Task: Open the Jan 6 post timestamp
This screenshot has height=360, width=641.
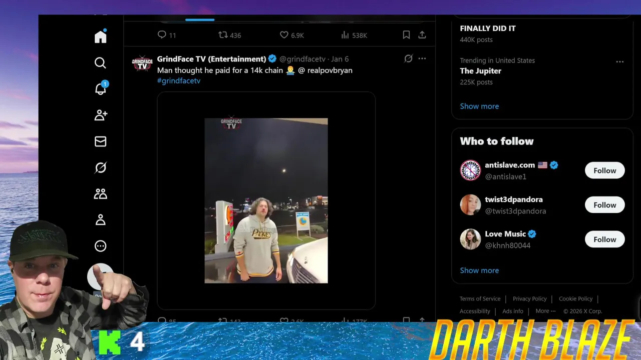Action: point(340,59)
